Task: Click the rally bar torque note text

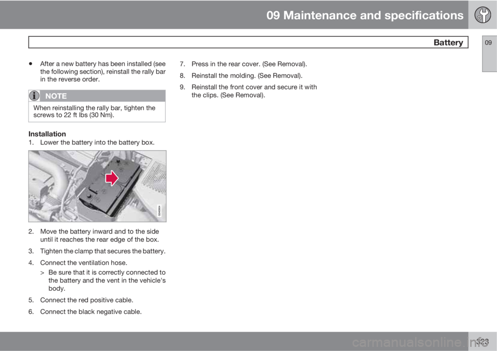Action: 94,111
